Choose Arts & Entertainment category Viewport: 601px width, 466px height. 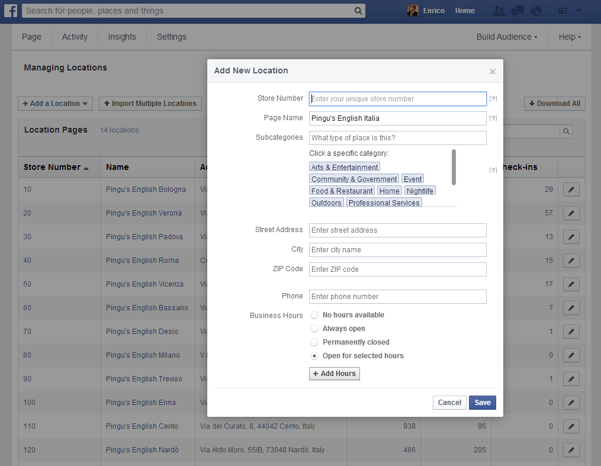(345, 167)
